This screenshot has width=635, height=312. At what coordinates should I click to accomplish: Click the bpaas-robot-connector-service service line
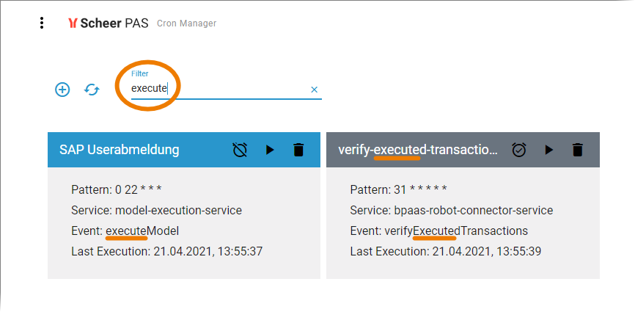pos(452,211)
